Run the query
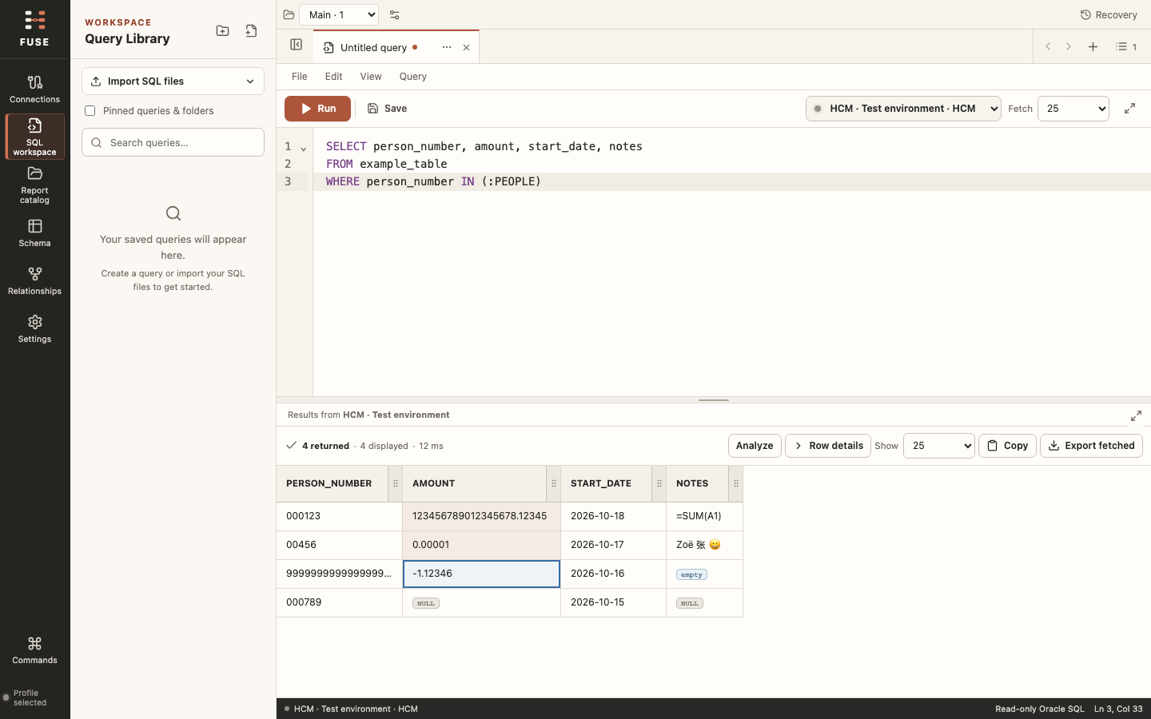 click(317, 109)
